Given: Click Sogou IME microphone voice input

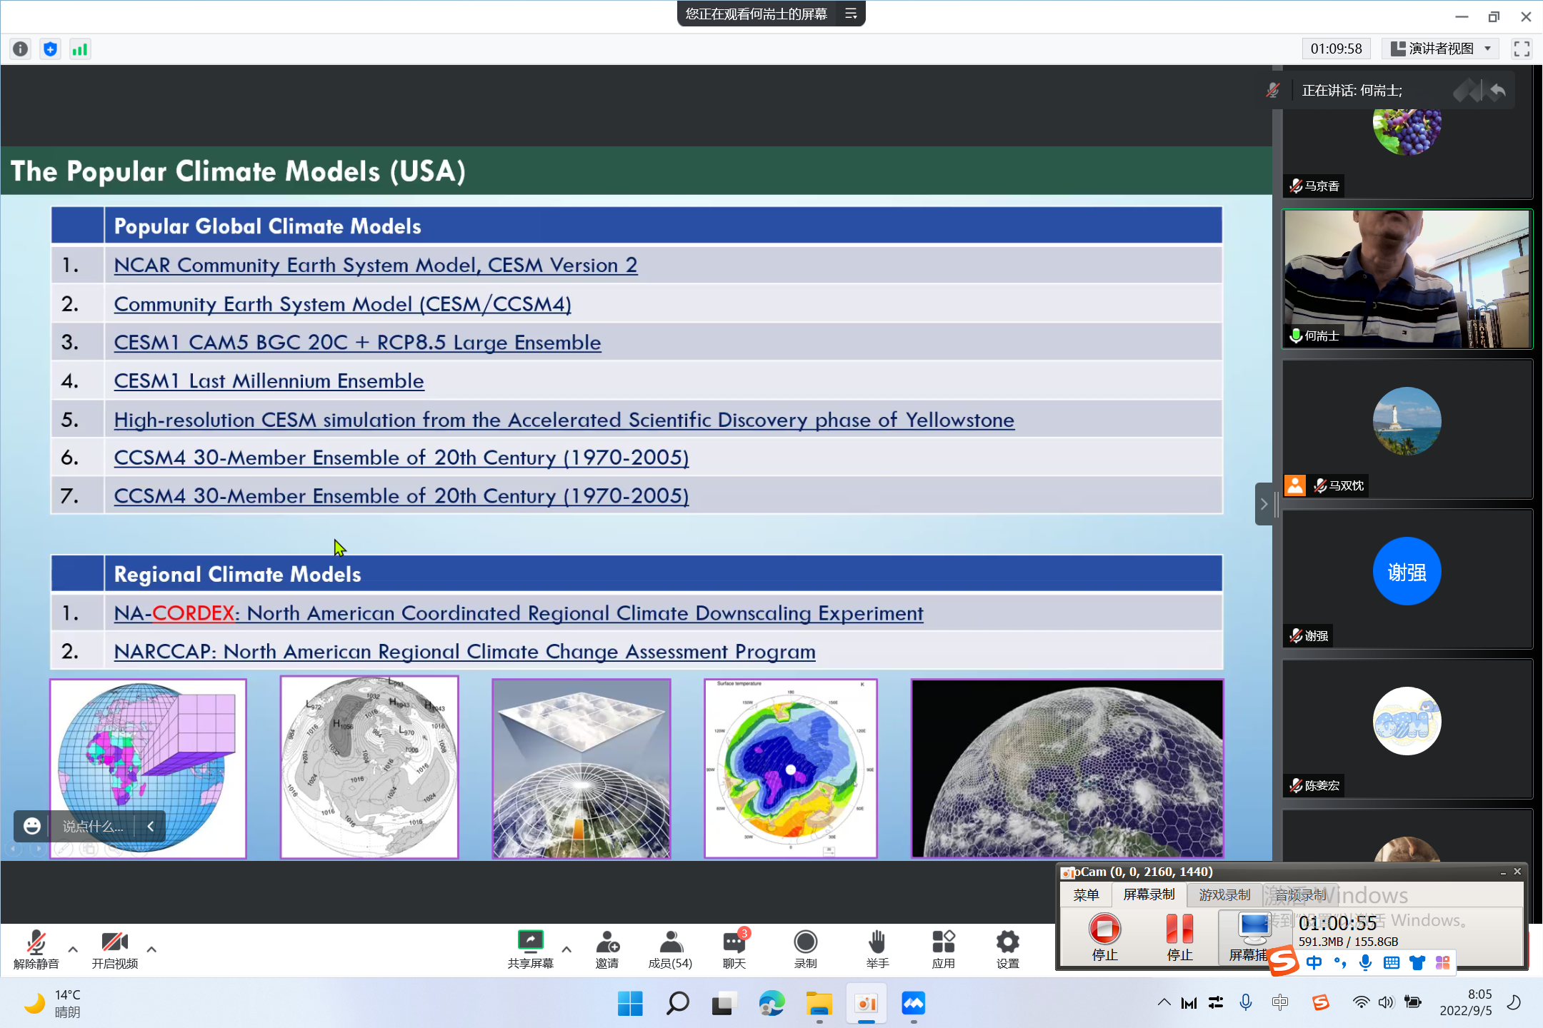Looking at the screenshot, I should (x=1365, y=962).
